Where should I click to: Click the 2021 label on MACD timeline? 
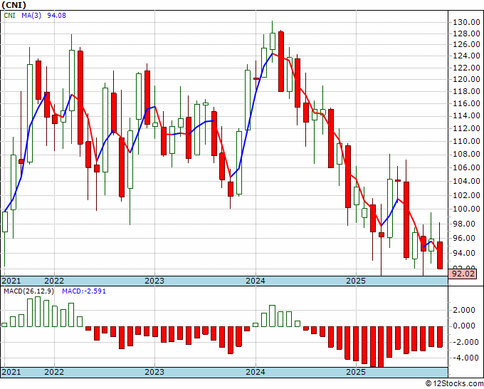pyautogui.click(x=11, y=372)
